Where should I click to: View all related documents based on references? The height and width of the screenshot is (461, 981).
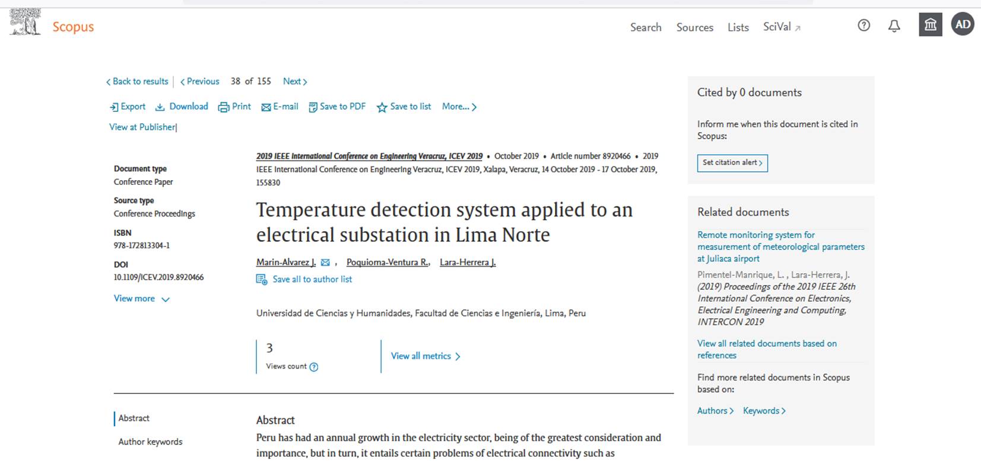point(767,349)
